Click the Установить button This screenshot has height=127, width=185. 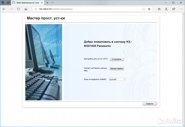click(x=117, y=59)
